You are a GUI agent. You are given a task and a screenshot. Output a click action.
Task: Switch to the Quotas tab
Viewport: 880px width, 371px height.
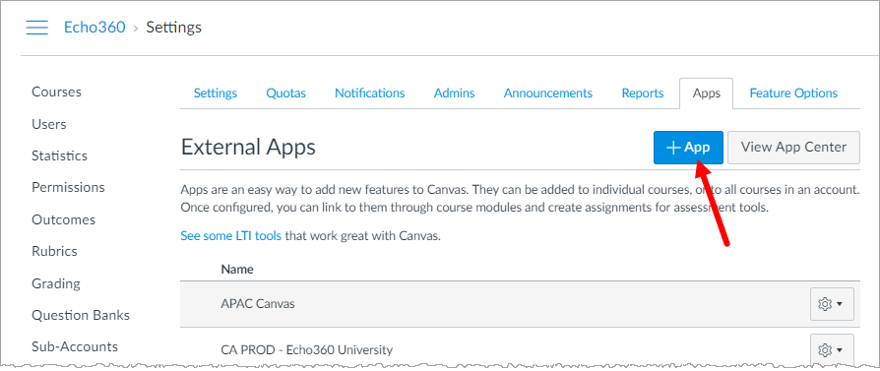tap(286, 93)
